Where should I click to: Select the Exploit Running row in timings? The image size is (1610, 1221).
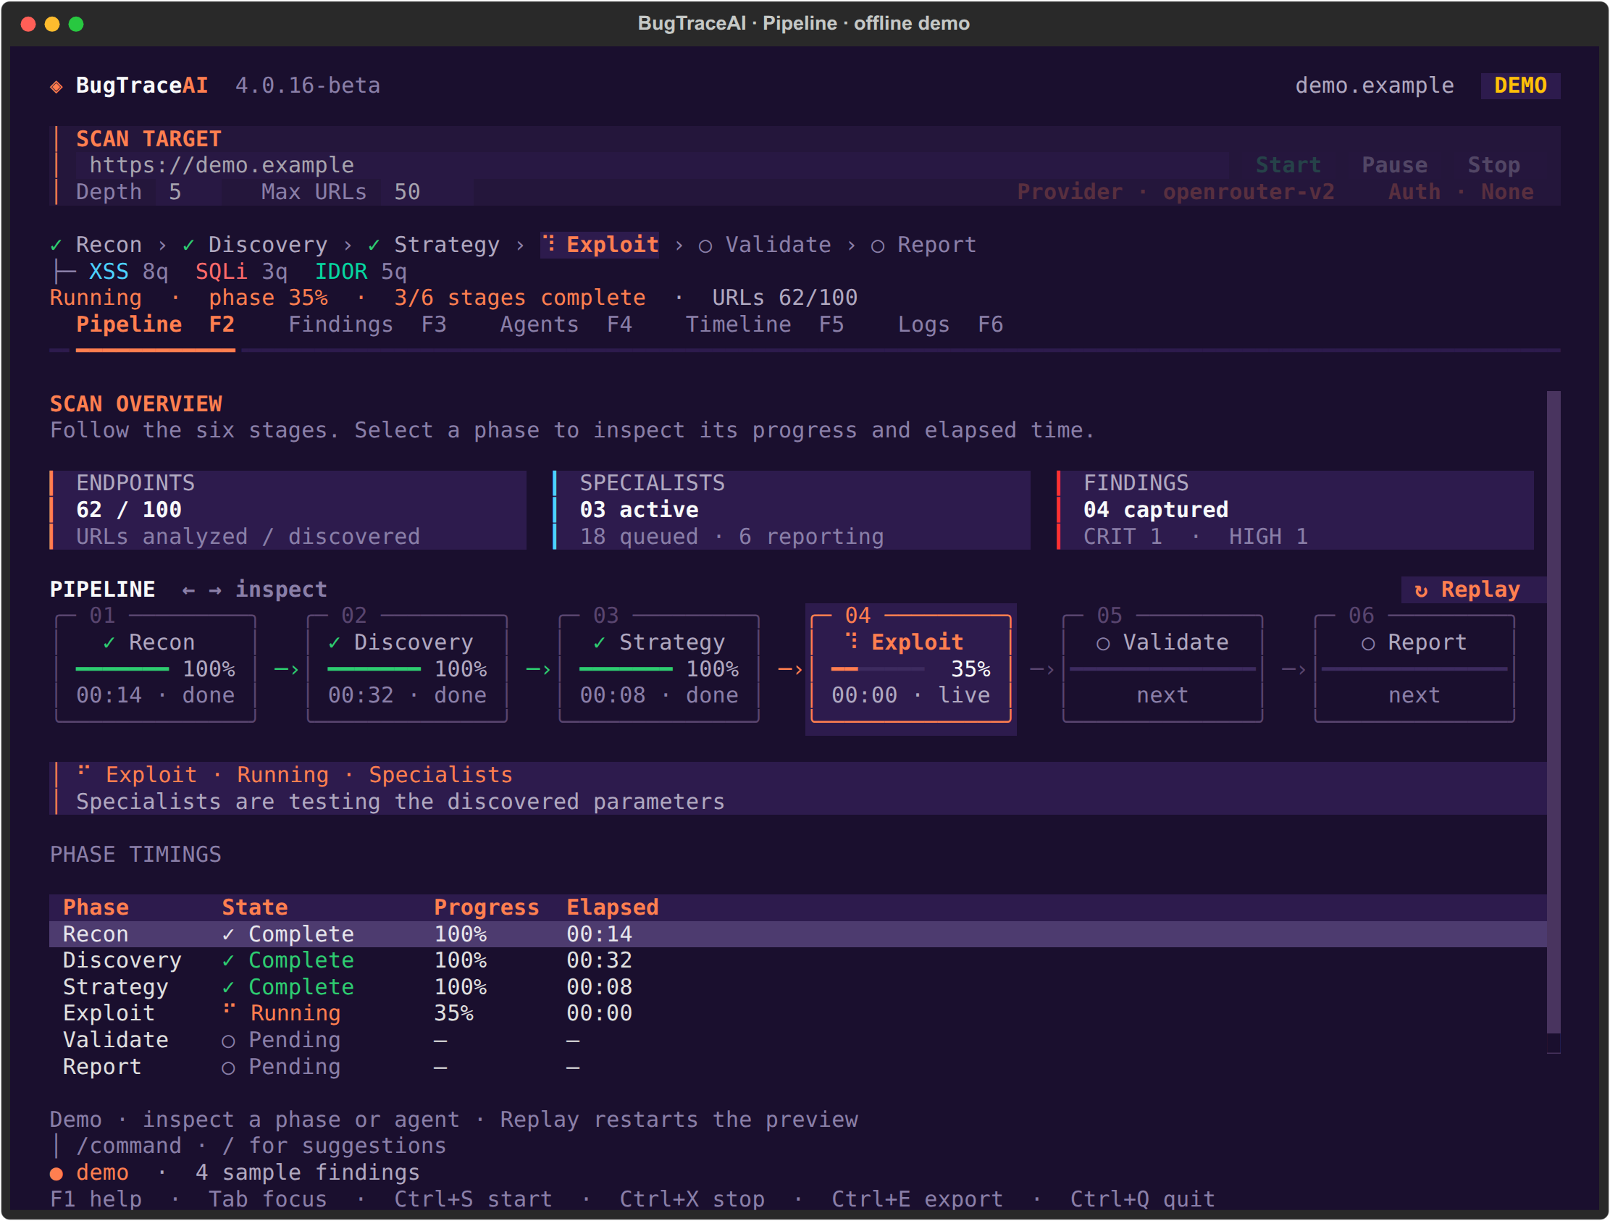click(797, 1014)
